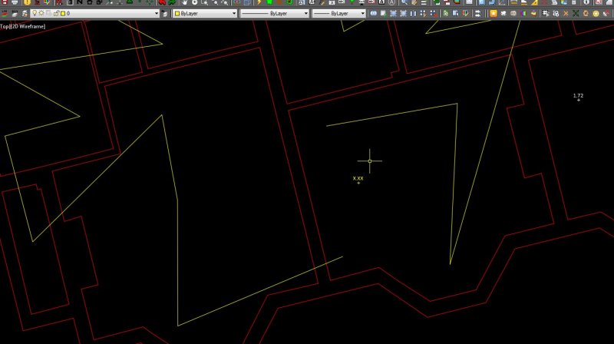Toggle layer 0 on/off lightbulb icon
Screen dimensions: 614x344
(x=35, y=13)
